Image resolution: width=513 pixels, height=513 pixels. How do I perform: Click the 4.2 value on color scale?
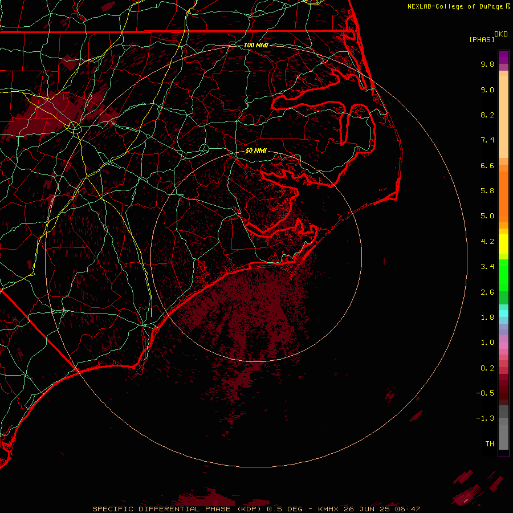487,242
